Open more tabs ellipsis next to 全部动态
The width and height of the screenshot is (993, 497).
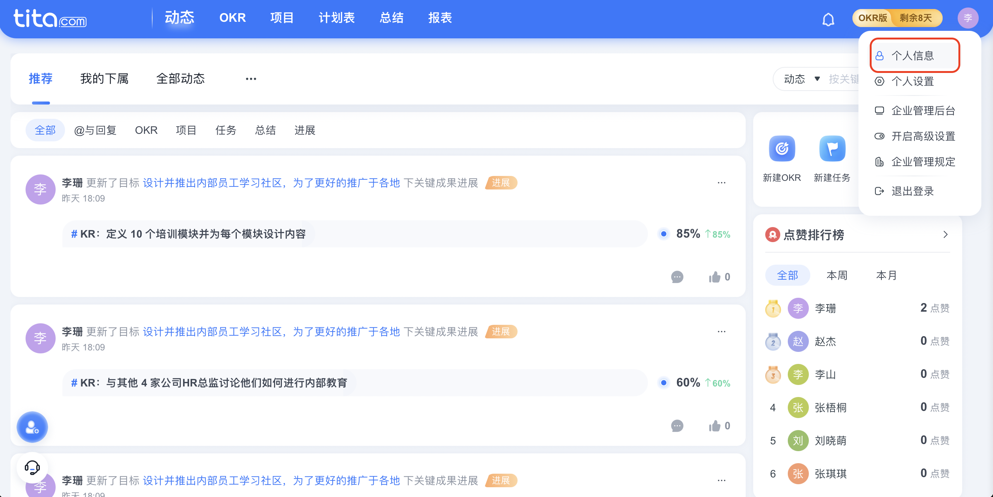(251, 79)
